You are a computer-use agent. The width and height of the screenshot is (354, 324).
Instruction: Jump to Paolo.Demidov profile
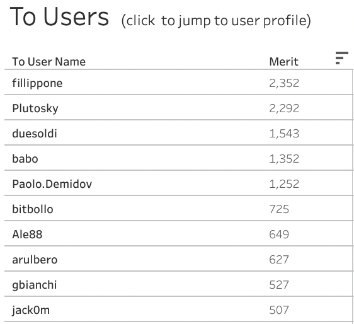click(x=52, y=183)
